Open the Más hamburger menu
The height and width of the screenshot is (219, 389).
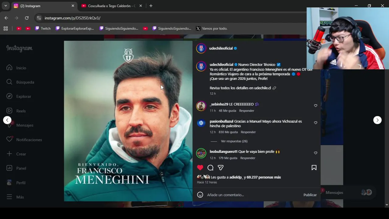pyautogui.click(x=15, y=197)
